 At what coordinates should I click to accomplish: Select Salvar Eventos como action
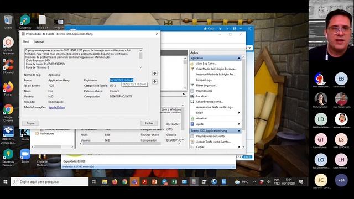(x=209, y=102)
